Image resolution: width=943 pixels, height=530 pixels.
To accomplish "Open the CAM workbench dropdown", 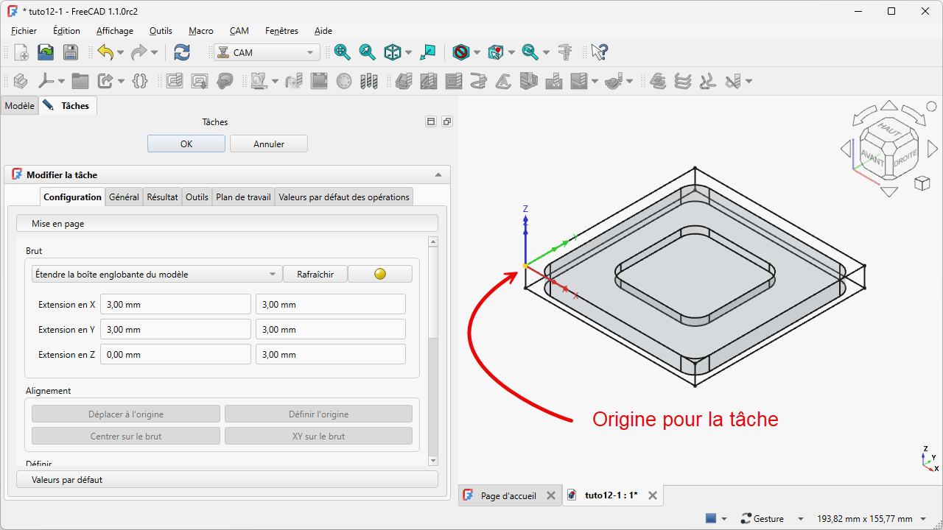I will [267, 52].
